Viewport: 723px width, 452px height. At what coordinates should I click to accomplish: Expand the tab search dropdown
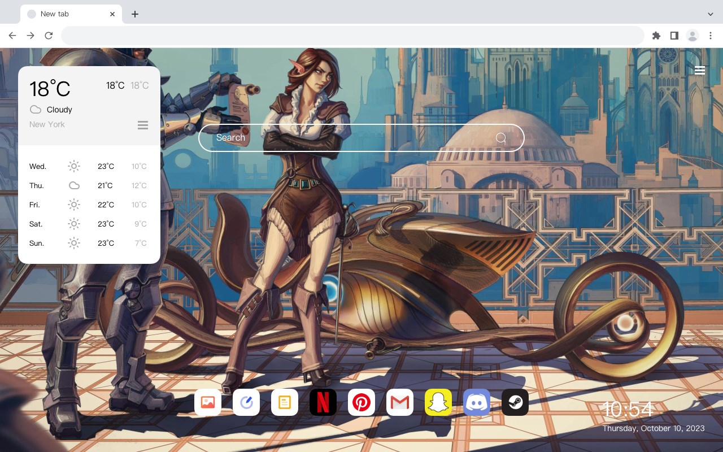[711, 14]
